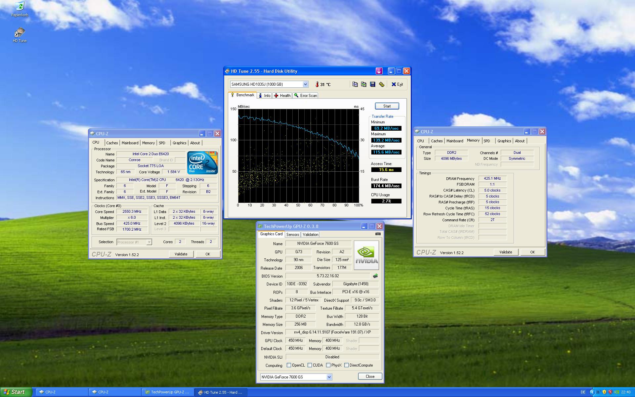Click OK in left CPU-Z window
Screen dimensions: 635x397
(x=208, y=254)
